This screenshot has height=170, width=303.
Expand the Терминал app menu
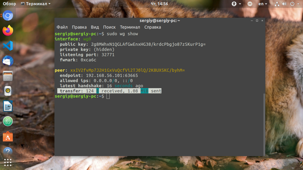(x=36, y=4)
